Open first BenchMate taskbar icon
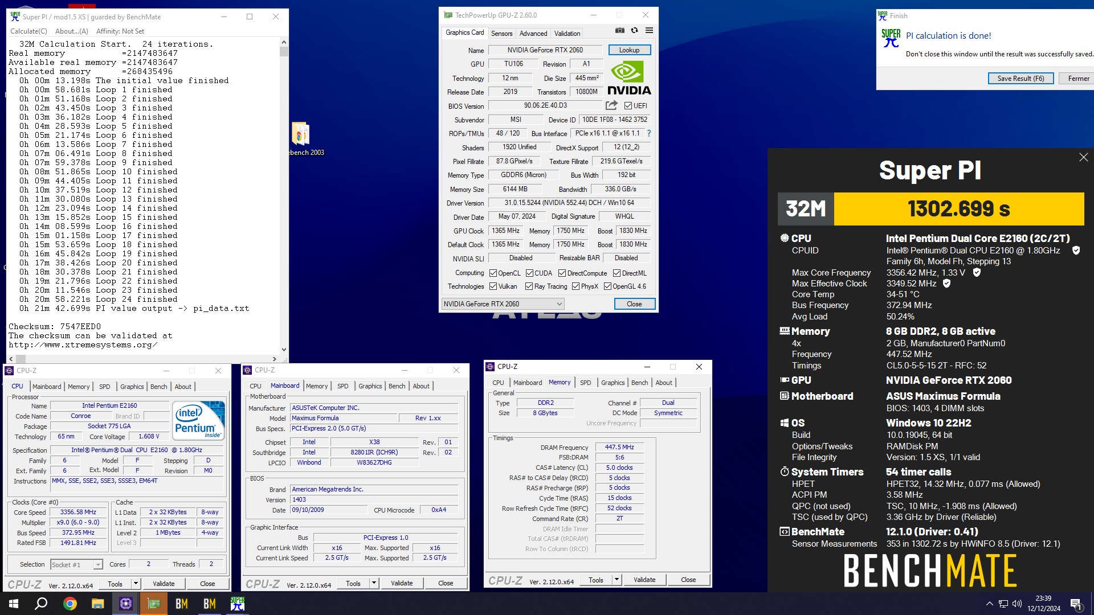 tap(182, 604)
